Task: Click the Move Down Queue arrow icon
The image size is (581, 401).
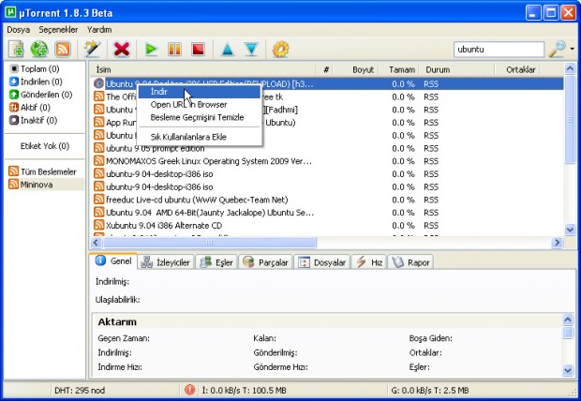Action: (x=251, y=50)
